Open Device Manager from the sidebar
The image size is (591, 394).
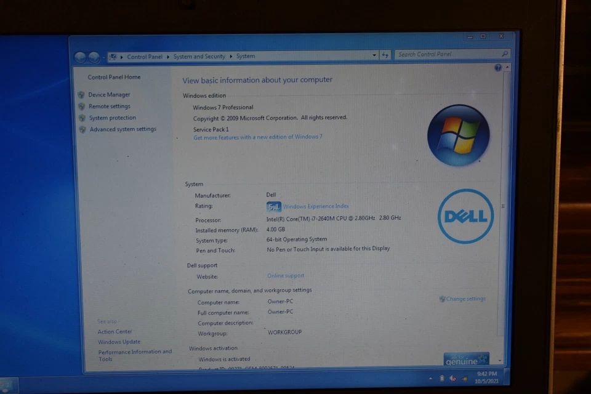click(109, 94)
